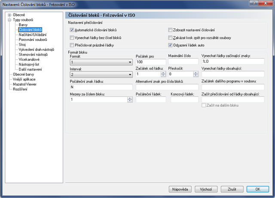Select Obecné barvy in the tree
Screen dimensions: 275x198
(x=23, y=74)
